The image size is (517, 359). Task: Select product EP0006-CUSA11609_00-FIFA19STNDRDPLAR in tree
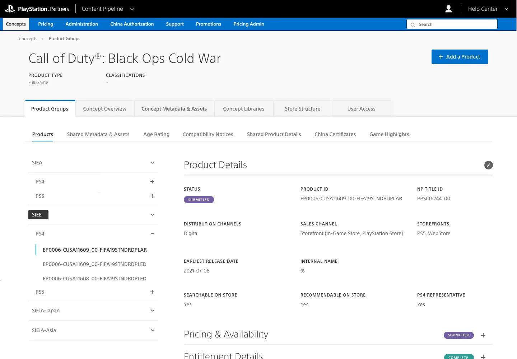[x=95, y=250]
